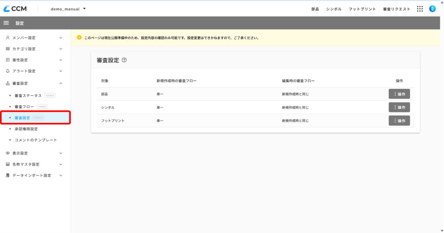The image size is (444, 233).
Task: Select highlighted 審査設定 sub-item
Action: (x=36, y=118)
